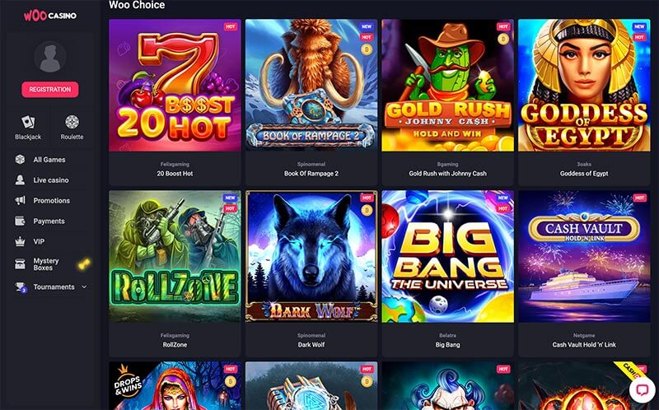Click the VIP crown icon
Screen dimensions: 659x410
20,241
